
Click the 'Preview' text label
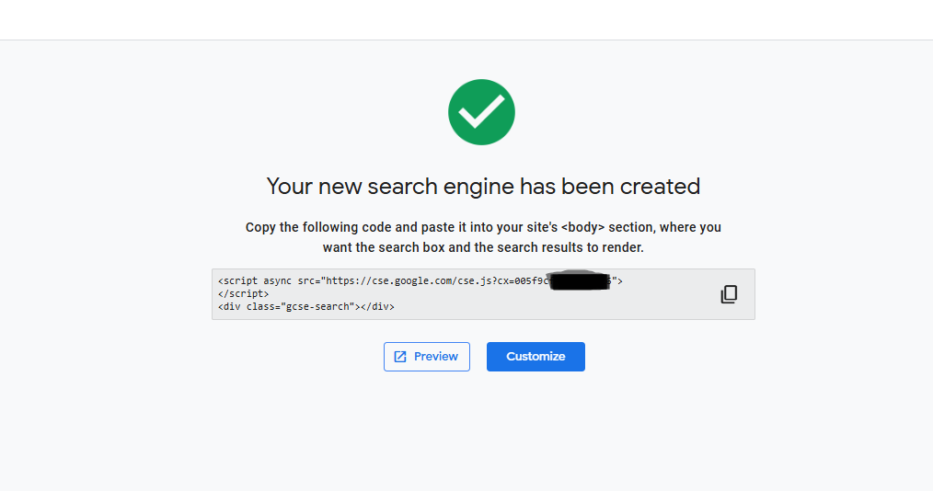click(435, 357)
